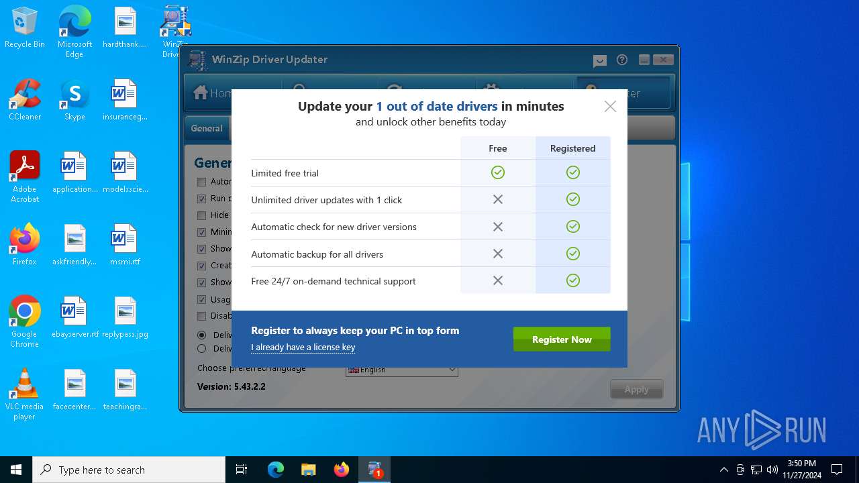Click the 'Free' column header
Screen dimensions: 859x483
497,148
